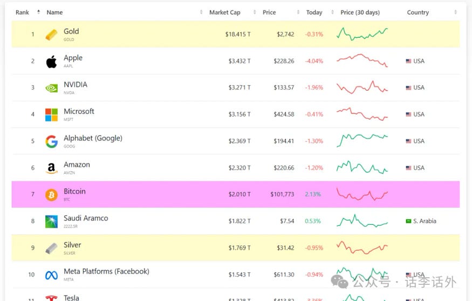Click the Bitcoin coin icon

51,195
